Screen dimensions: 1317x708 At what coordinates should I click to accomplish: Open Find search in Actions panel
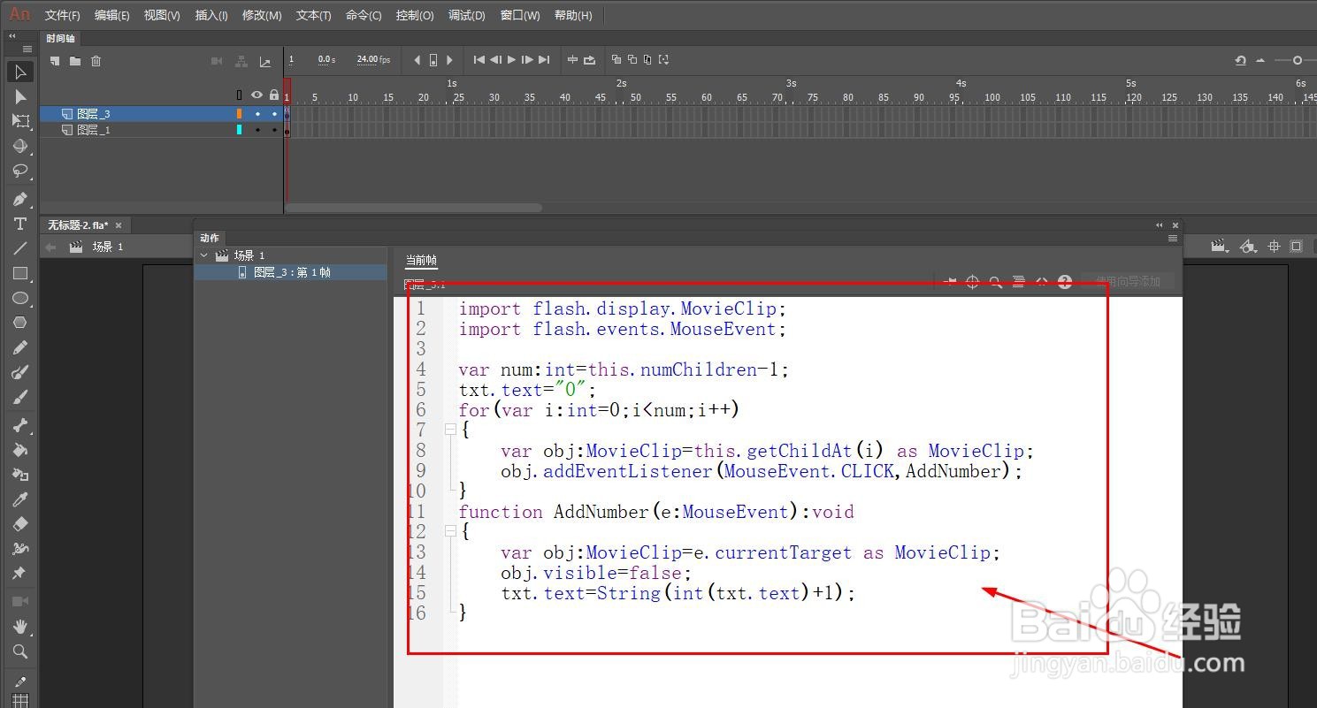pos(996,282)
